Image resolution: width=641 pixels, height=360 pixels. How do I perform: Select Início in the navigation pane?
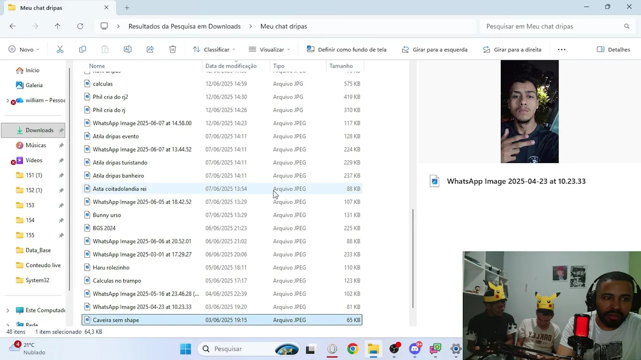tap(33, 70)
